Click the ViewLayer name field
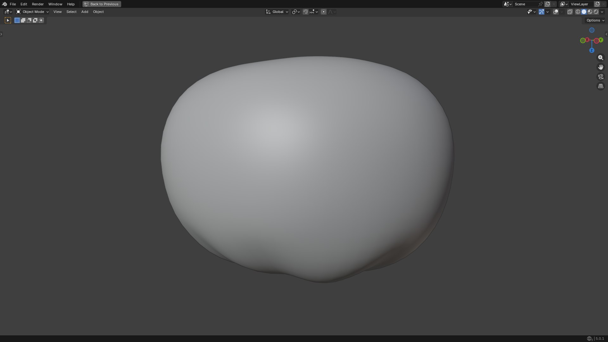 pyautogui.click(x=581, y=4)
